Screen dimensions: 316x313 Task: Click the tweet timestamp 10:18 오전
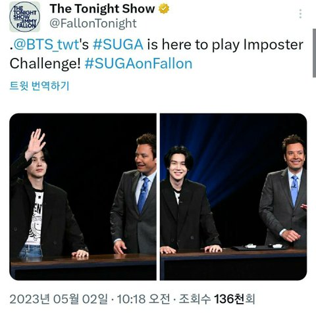[x=144, y=299]
